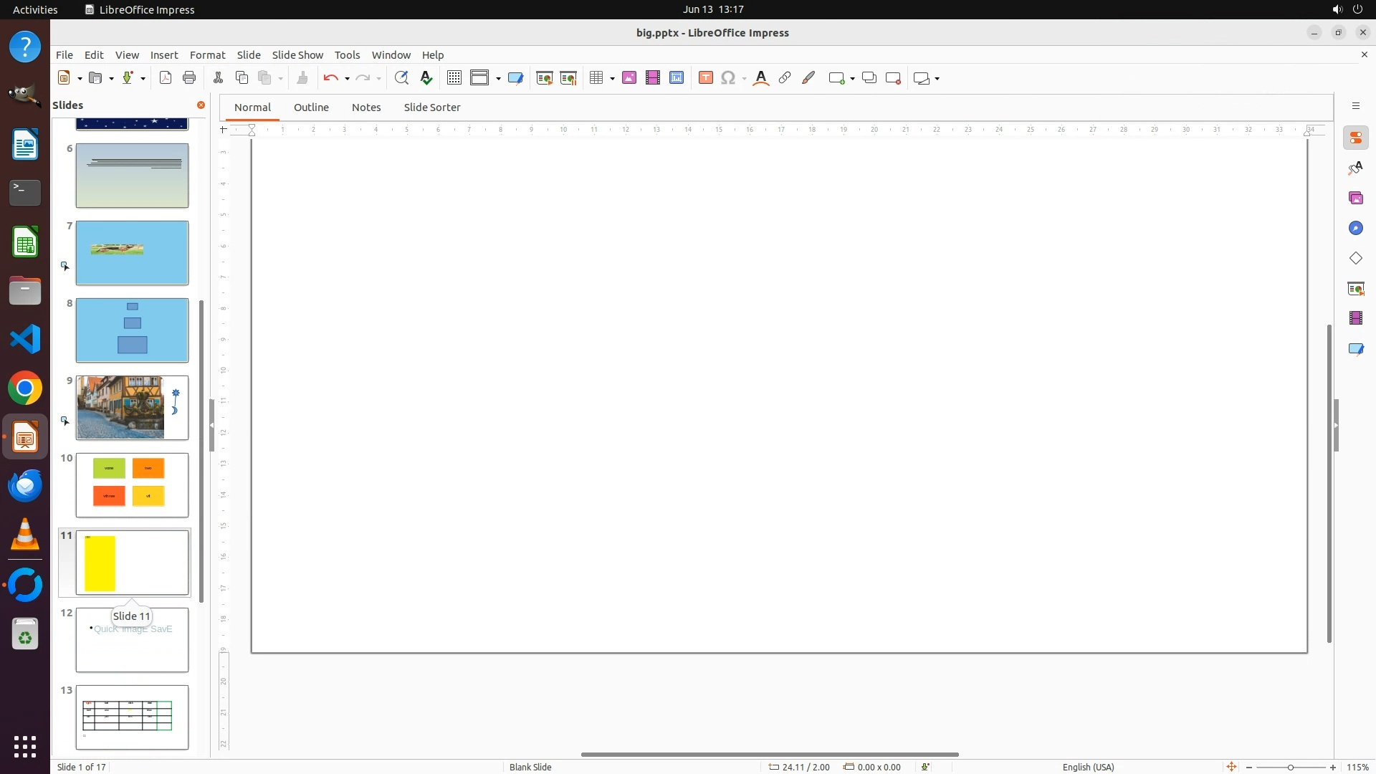Click the Display Grid toolbar icon
This screenshot has width=1376, height=774.
click(x=454, y=78)
